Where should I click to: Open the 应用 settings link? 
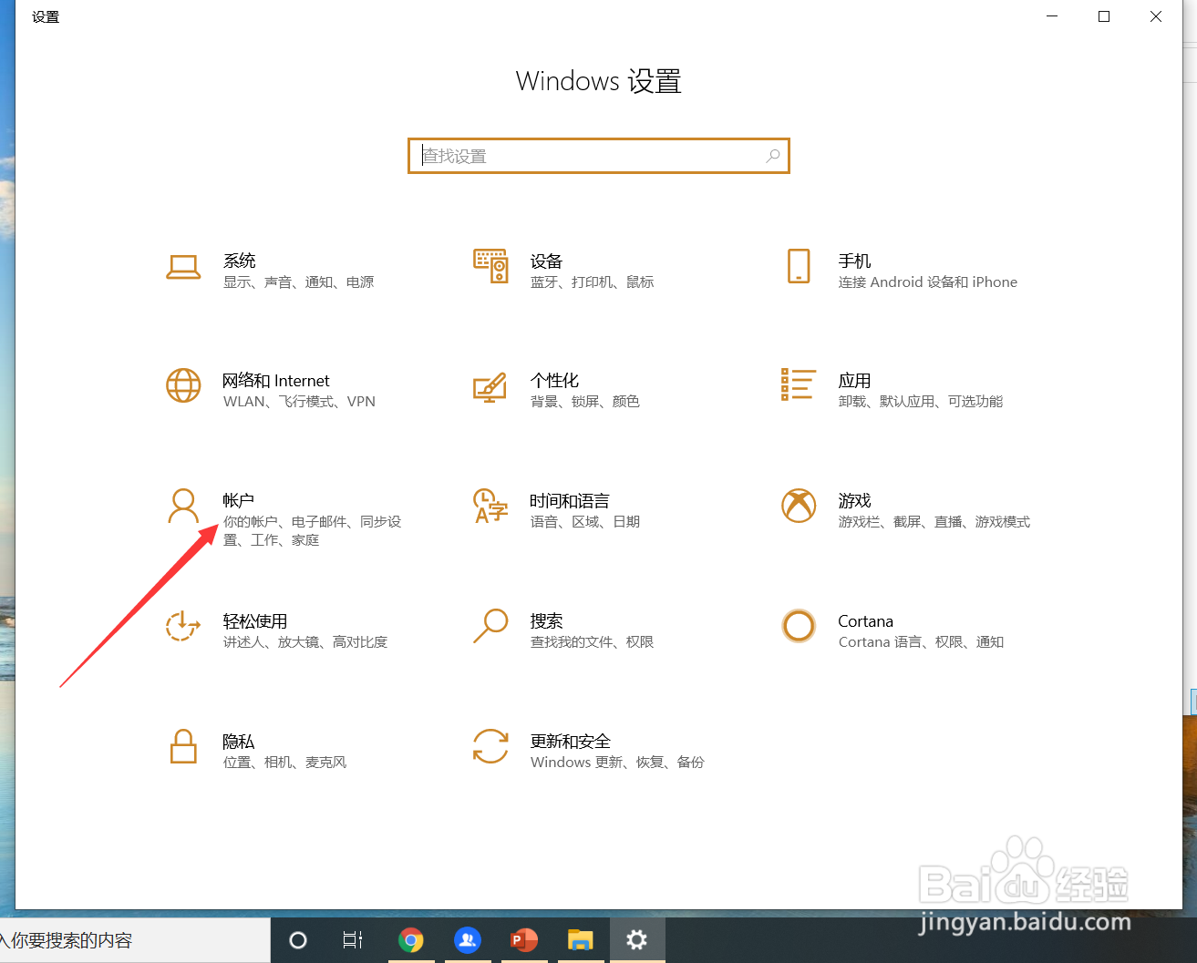(855, 381)
